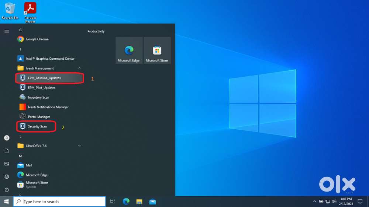
Task: Open Pictures from Start sidebar
Action: 7,164
